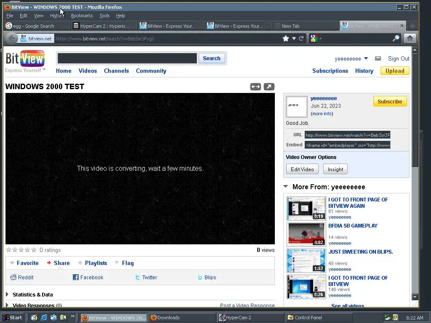The image size is (431, 323).
Task: Open JUST BWEETING ON BLIPS thumbnail
Action: [306, 260]
